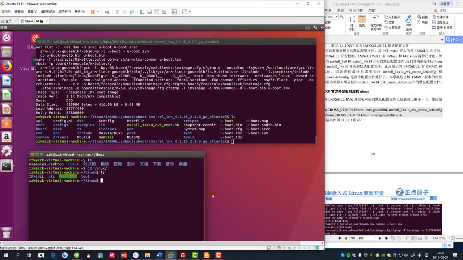Open the 编辑(E) menu in VMware

point(19,12)
